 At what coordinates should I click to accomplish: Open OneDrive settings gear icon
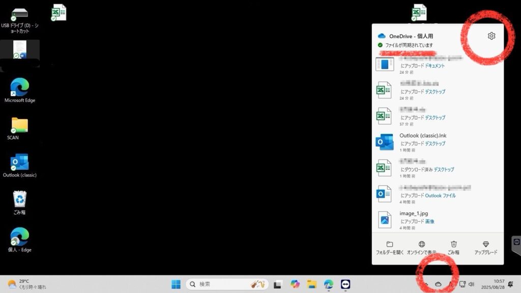point(491,36)
